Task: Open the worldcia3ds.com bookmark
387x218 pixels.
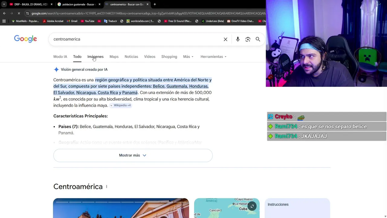Action: pyautogui.click(x=140, y=21)
